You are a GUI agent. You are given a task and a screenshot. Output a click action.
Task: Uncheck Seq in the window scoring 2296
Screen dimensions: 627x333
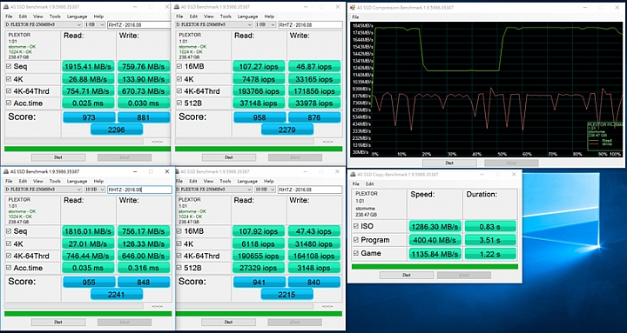[9, 66]
